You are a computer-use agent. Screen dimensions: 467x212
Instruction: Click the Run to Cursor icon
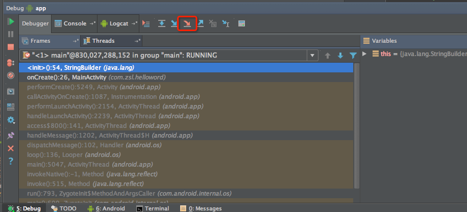226,23
